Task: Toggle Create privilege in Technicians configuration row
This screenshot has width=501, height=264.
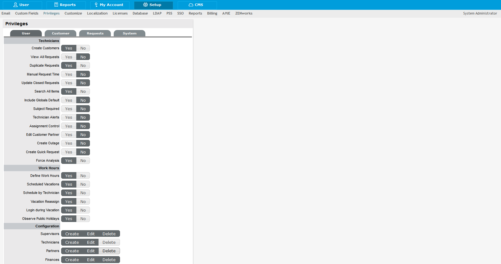Action: point(72,243)
